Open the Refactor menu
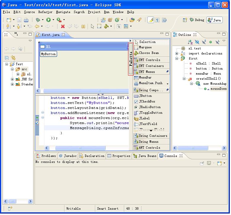The height and width of the screenshot is (215, 231). click(45, 12)
